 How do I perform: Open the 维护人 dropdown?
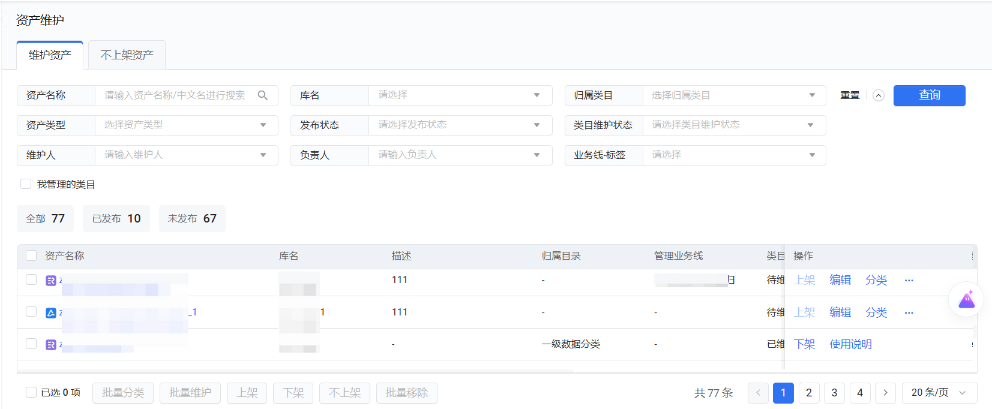[187, 155]
